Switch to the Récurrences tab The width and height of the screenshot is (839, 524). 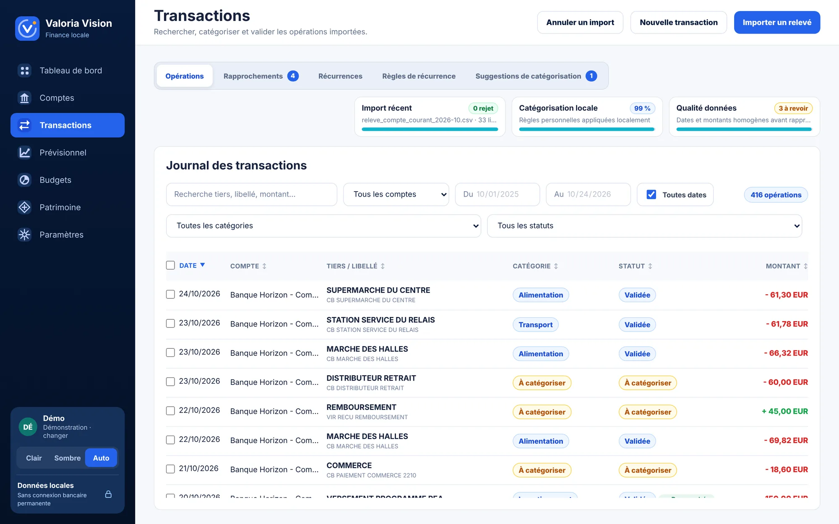point(340,76)
